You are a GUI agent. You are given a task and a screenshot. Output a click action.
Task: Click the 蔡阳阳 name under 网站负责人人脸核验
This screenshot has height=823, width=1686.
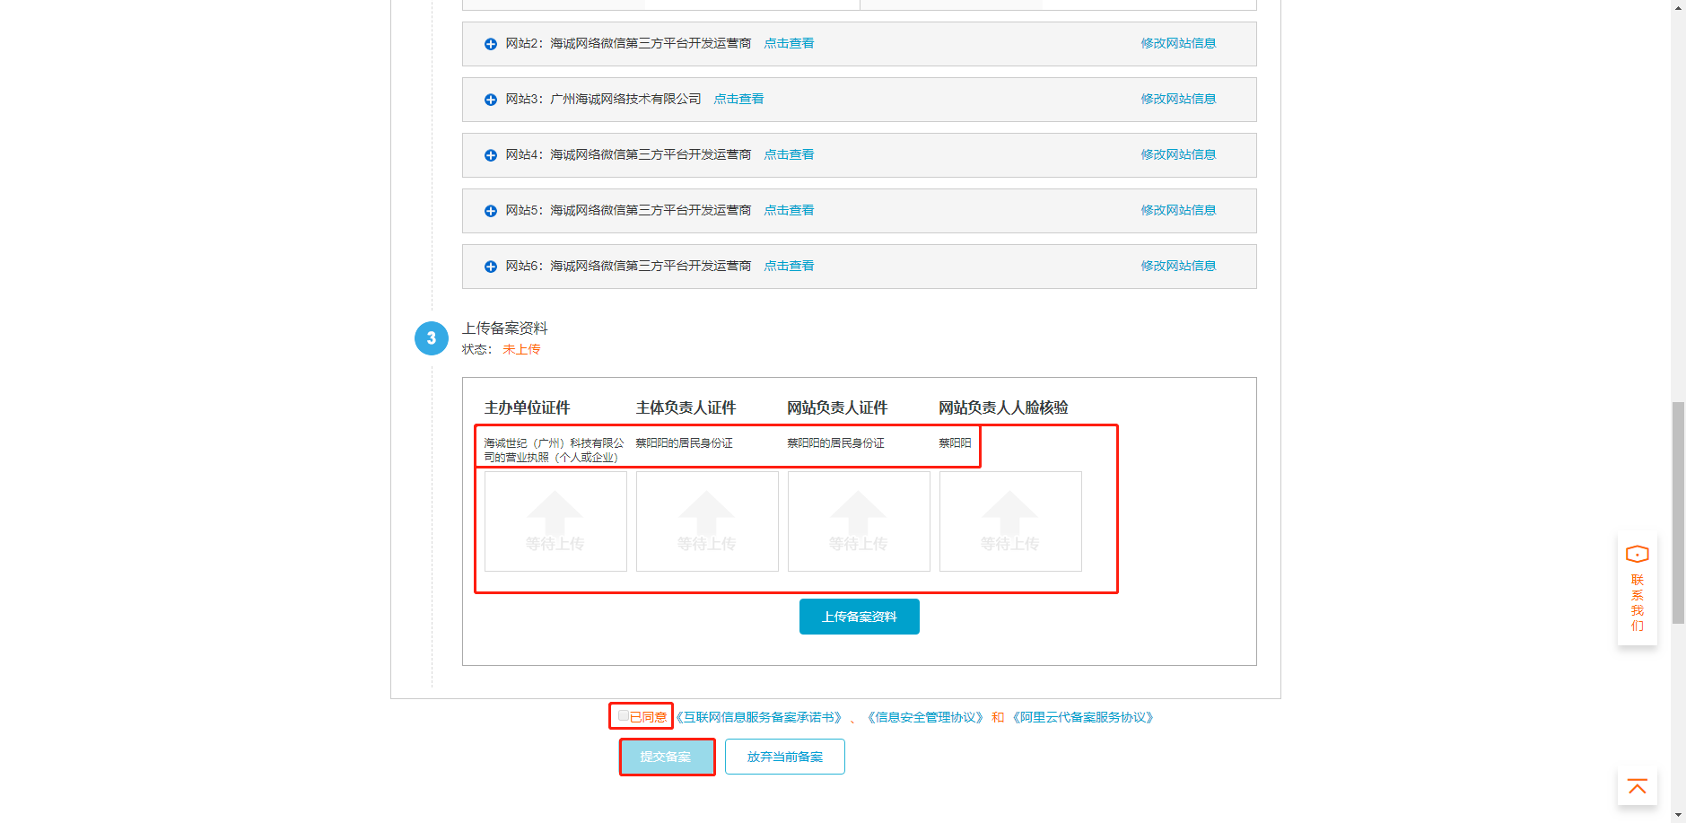(x=955, y=442)
